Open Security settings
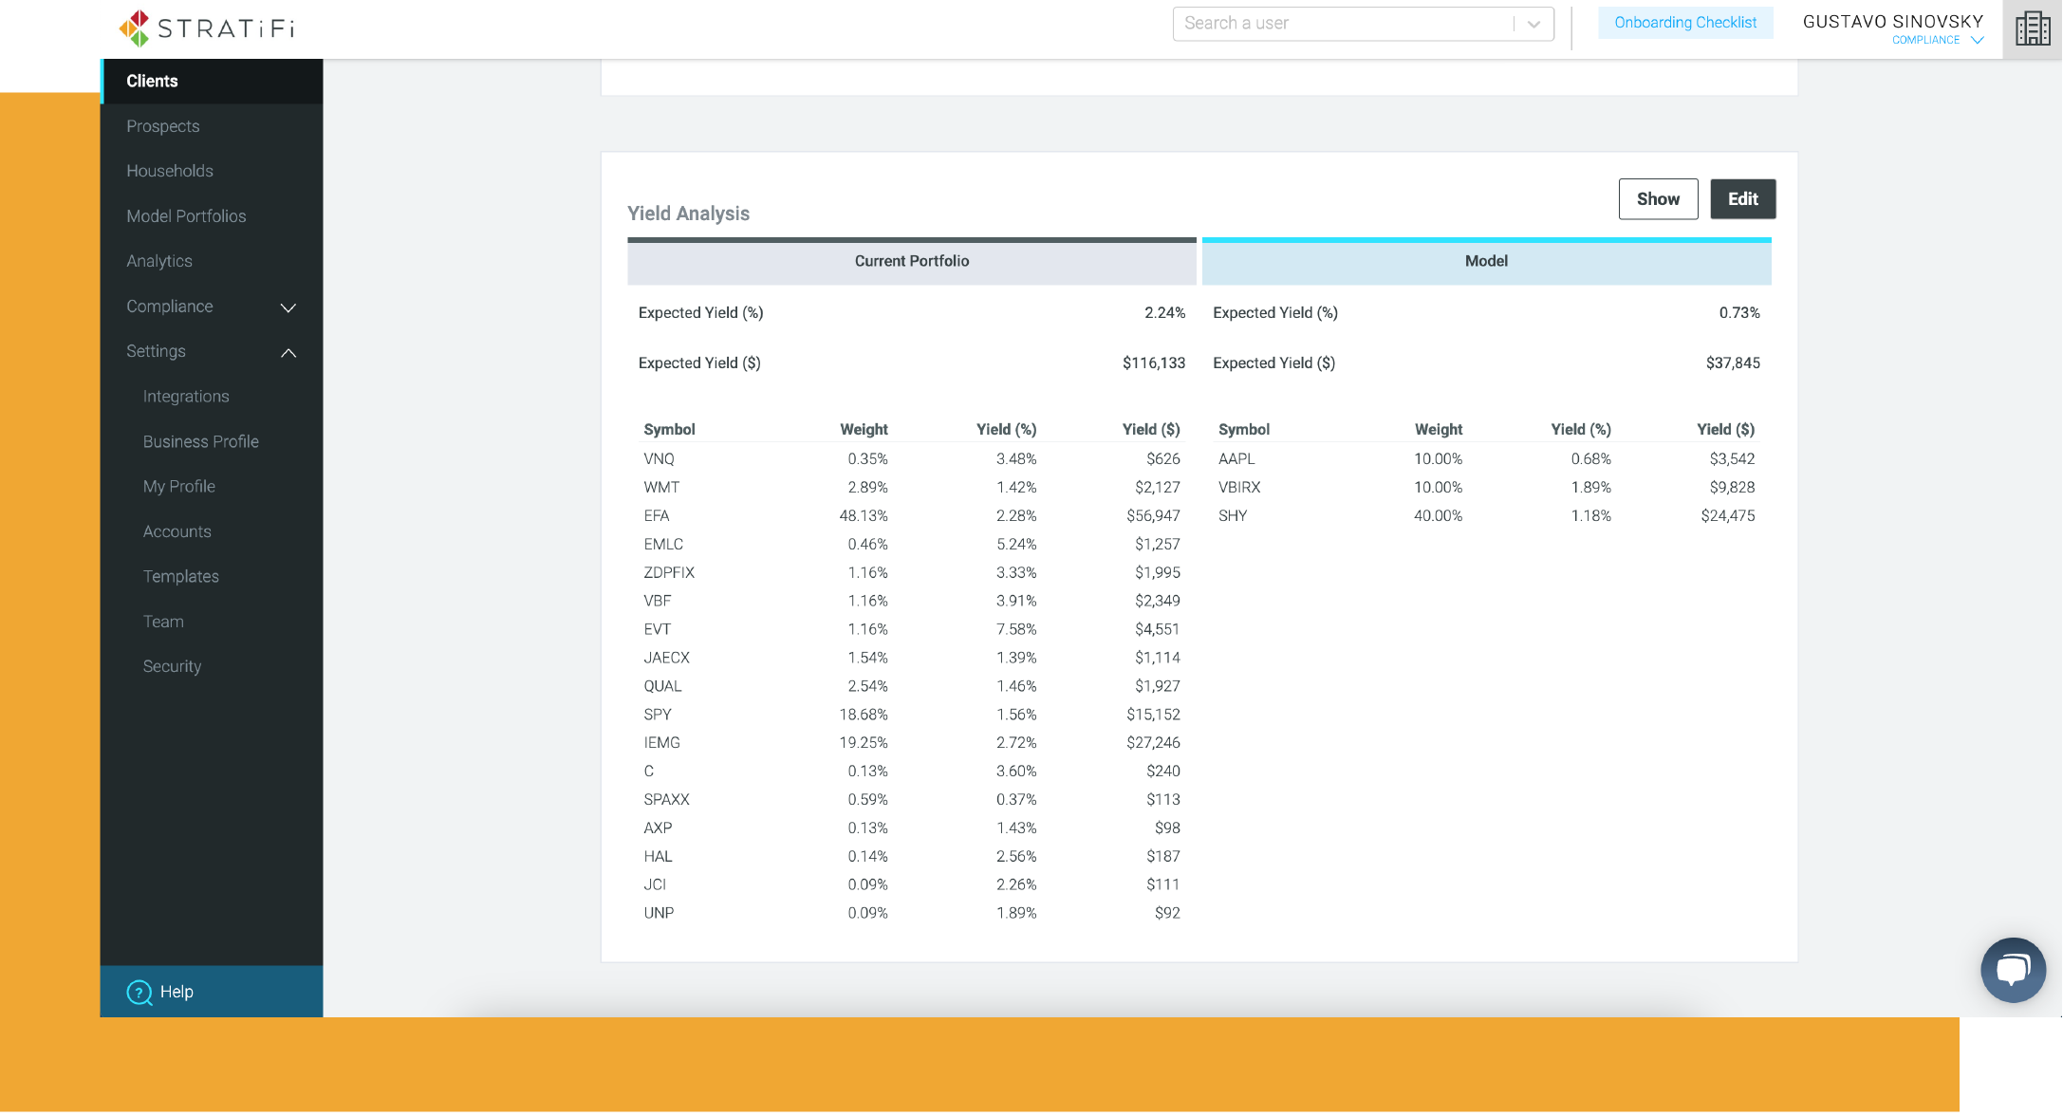 [172, 666]
